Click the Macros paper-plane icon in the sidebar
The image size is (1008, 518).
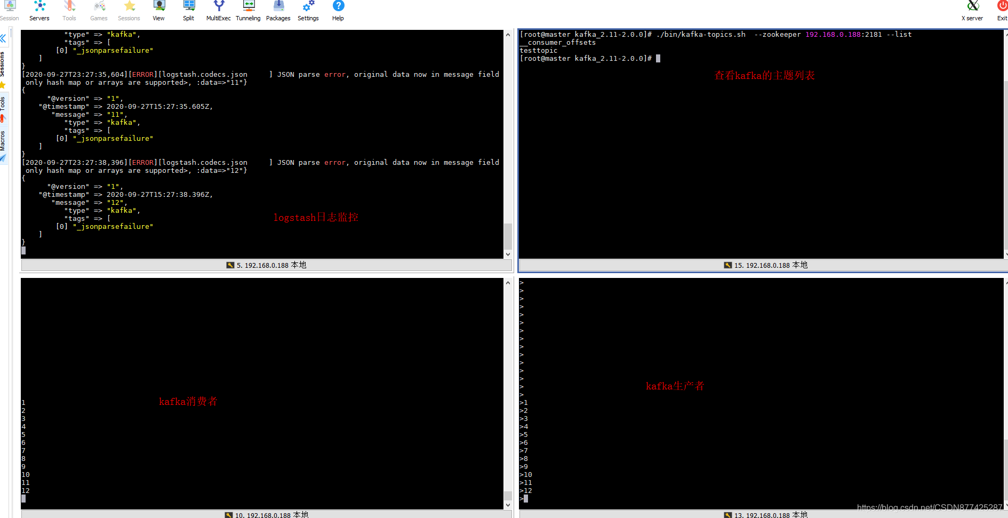point(3,158)
